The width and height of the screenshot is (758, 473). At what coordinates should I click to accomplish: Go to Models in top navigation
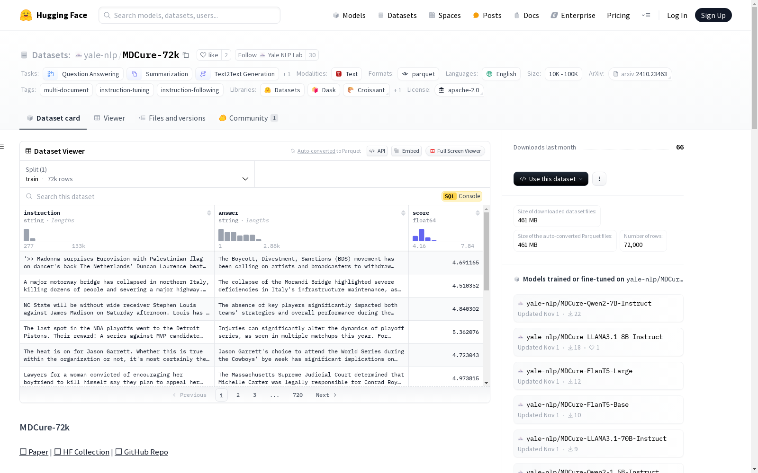pos(349,15)
